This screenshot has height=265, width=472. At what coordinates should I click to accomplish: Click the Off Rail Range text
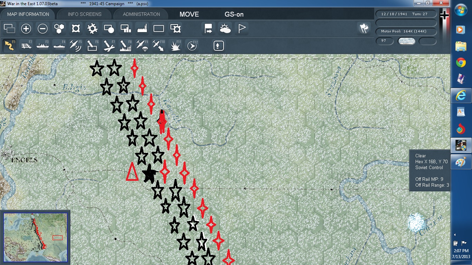click(x=432, y=185)
